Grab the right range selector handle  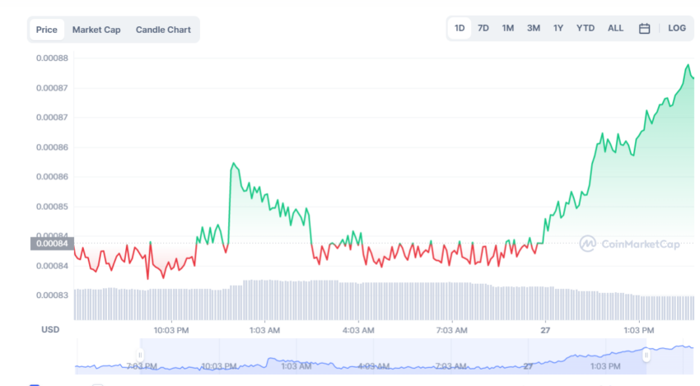click(x=646, y=356)
